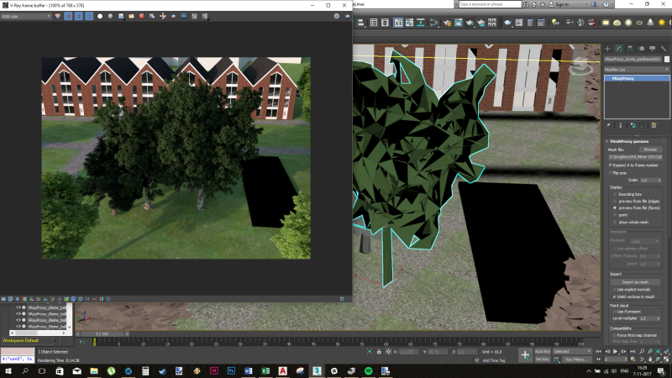The height and width of the screenshot is (378, 672).
Task: Click the red render stop icon
Action: tap(142, 16)
